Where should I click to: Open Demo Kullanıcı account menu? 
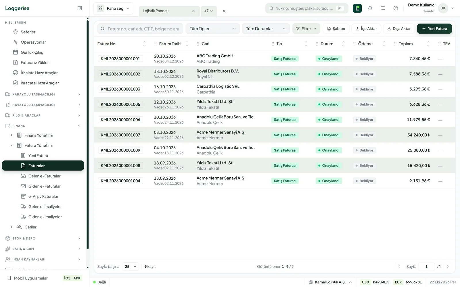coord(431,8)
